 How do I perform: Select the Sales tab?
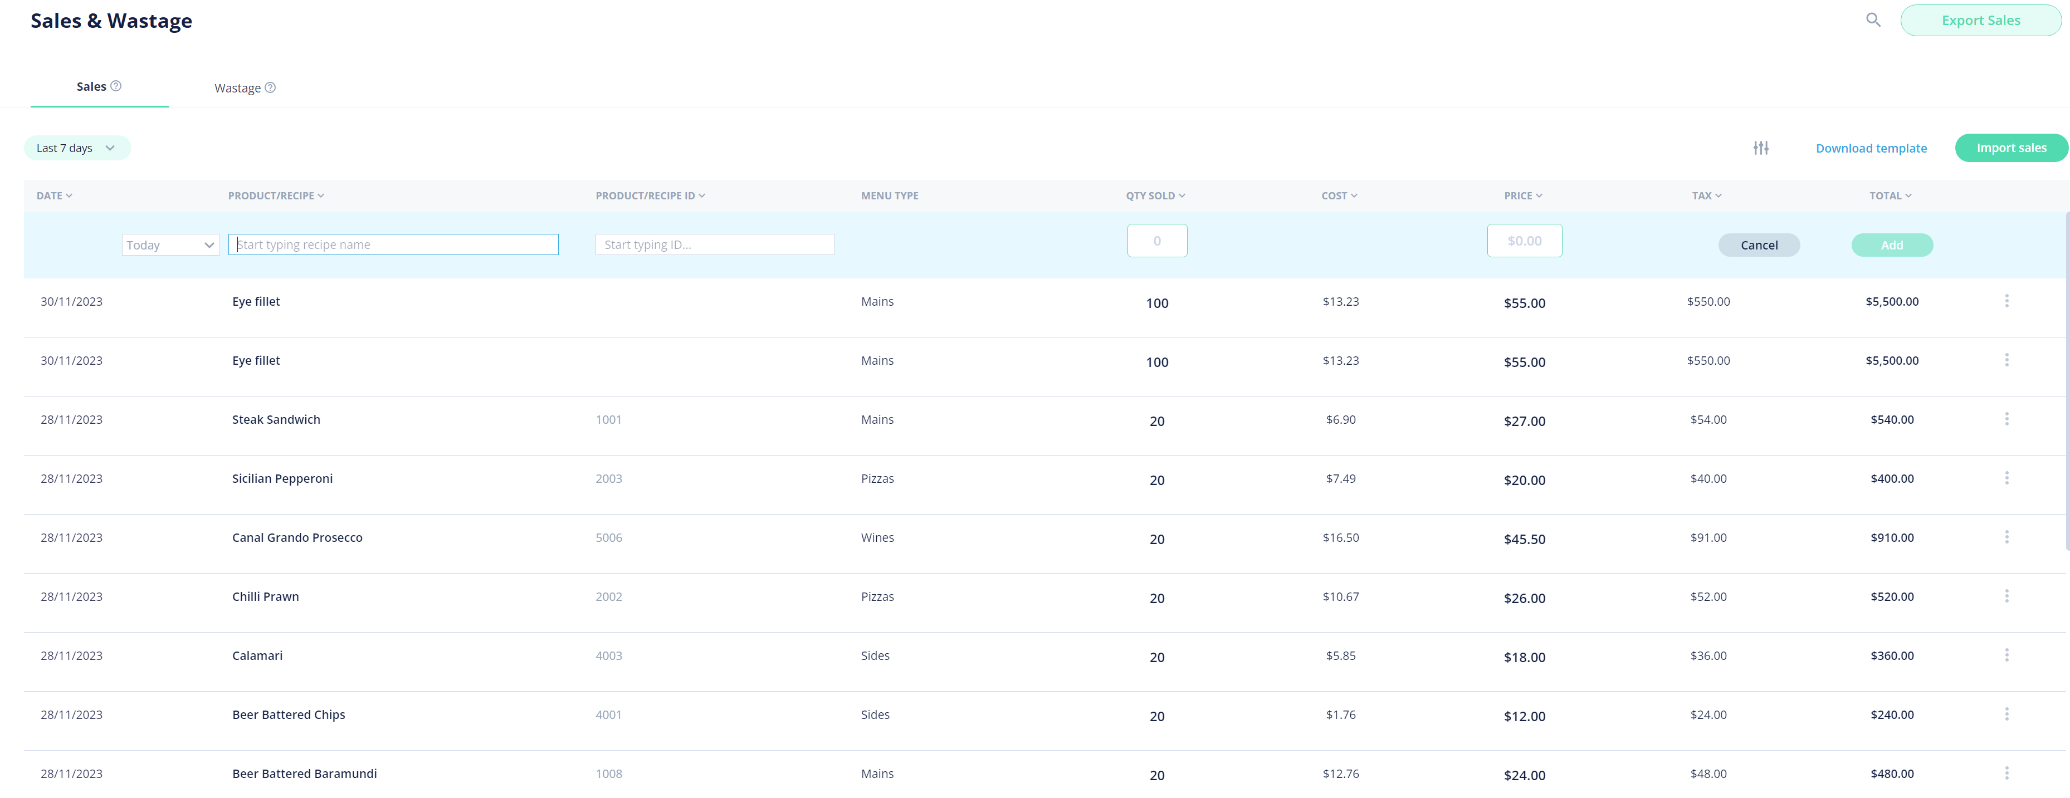(x=91, y=87)
